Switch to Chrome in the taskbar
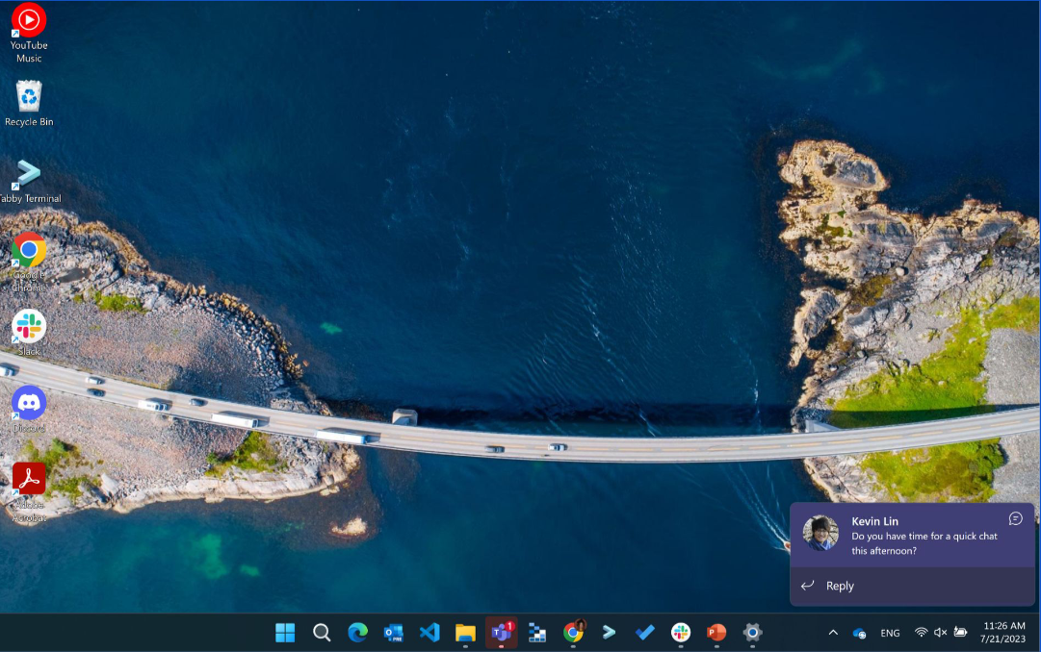1041x652 pixels. coord(574,633)
